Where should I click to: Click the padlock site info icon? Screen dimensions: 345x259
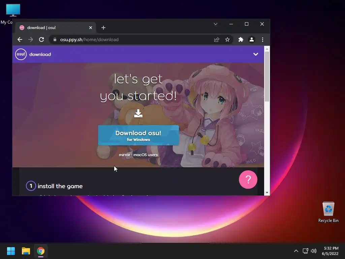55,40
